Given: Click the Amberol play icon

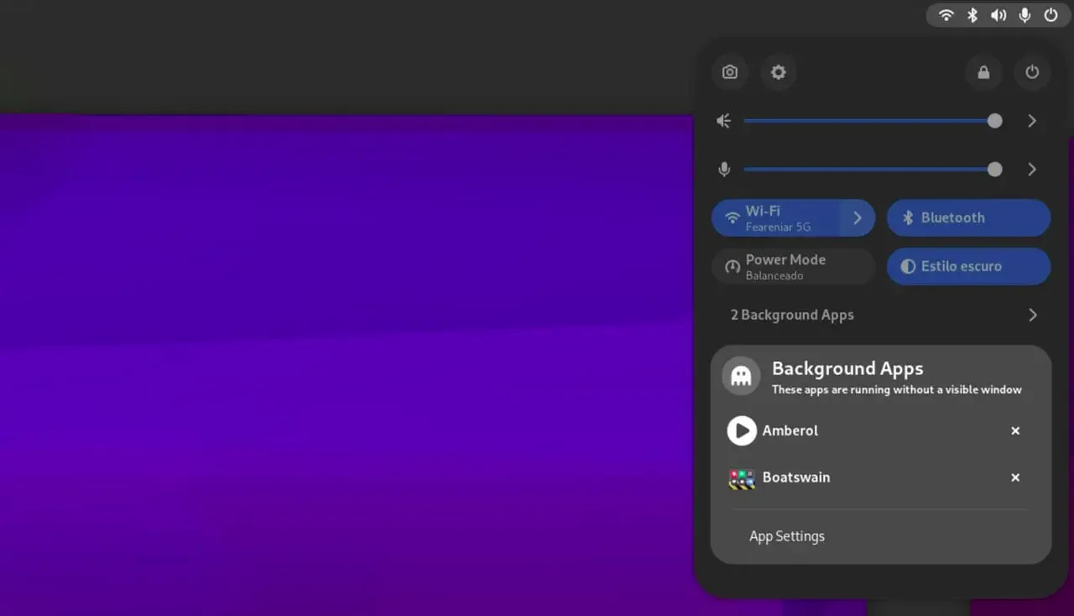Looking at the screenshot, I should (742, 431).
